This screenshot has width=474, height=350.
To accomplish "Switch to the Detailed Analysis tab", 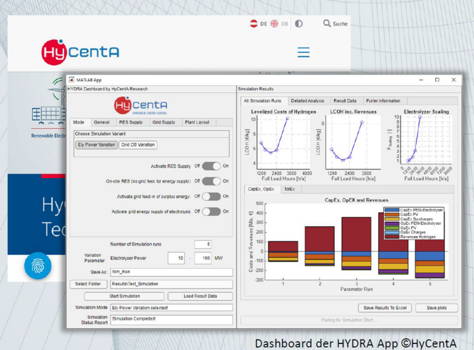I will tap(307, 100).
